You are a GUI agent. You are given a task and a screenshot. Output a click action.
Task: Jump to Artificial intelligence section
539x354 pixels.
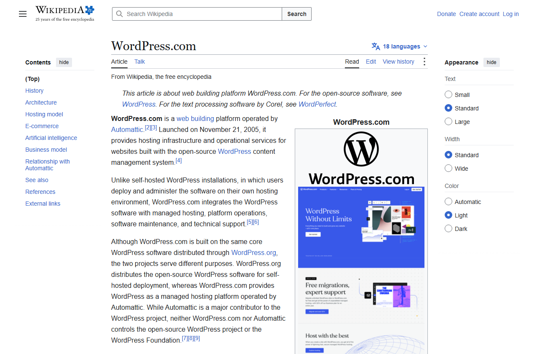tap(51, 138)
